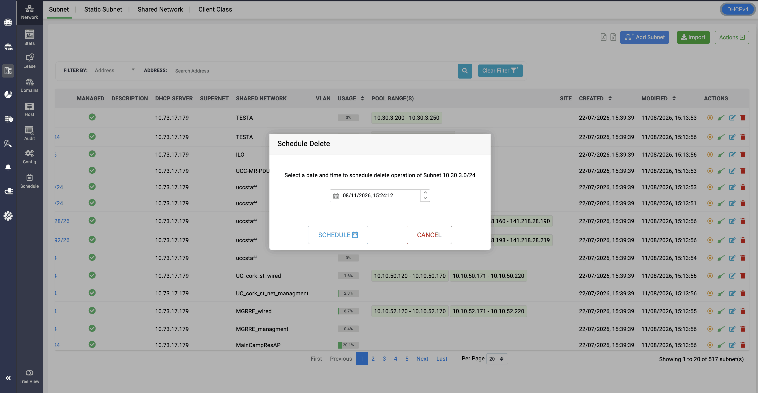
Task: Open the dashboard gauge icon in left rail
Action: [x=8, y=22]
